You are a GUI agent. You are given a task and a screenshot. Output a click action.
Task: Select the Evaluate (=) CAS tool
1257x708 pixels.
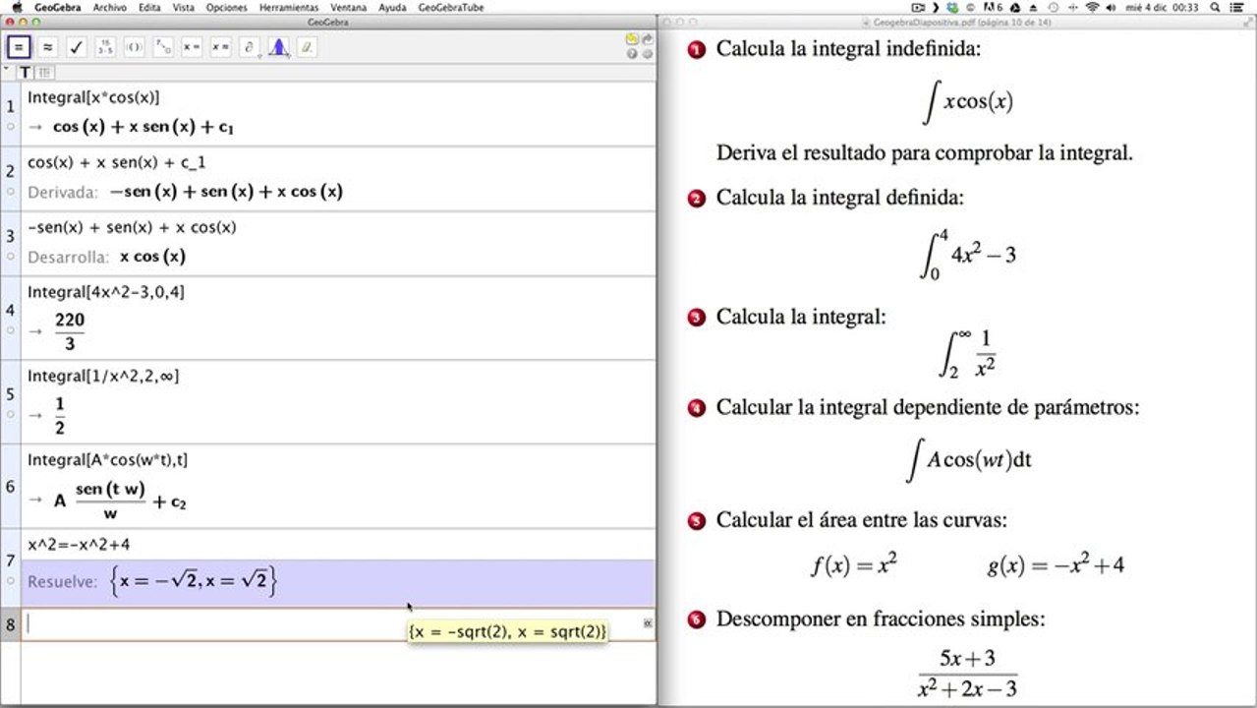[x=19, y=46]
